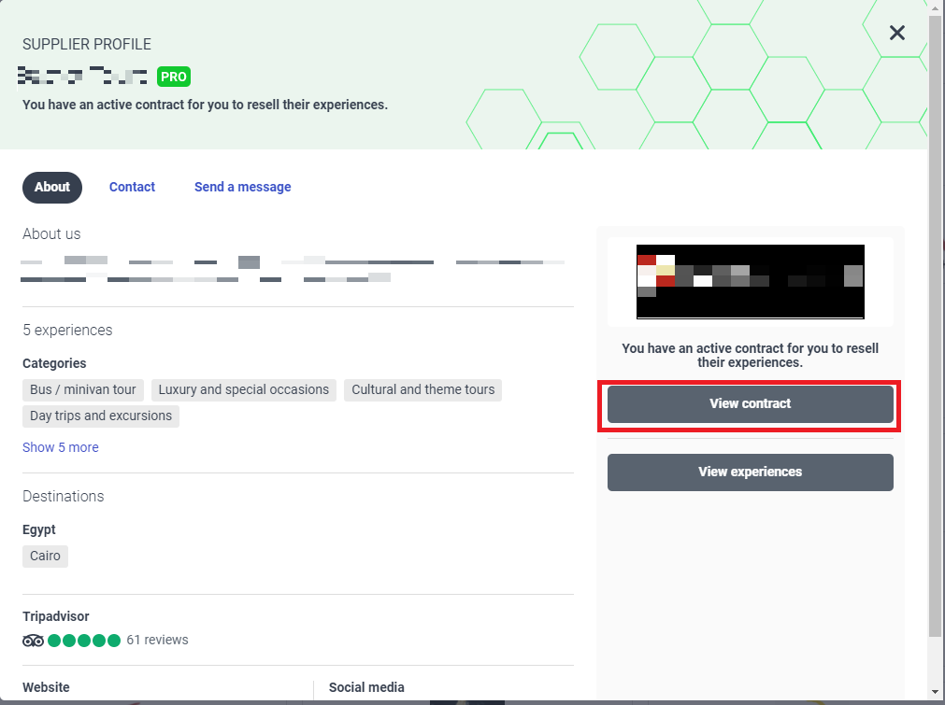Image resolution: width=945 pixels, height=705 pixels.
Task: Click the Cultural and theme tours tag
Action: coord(422,389)
